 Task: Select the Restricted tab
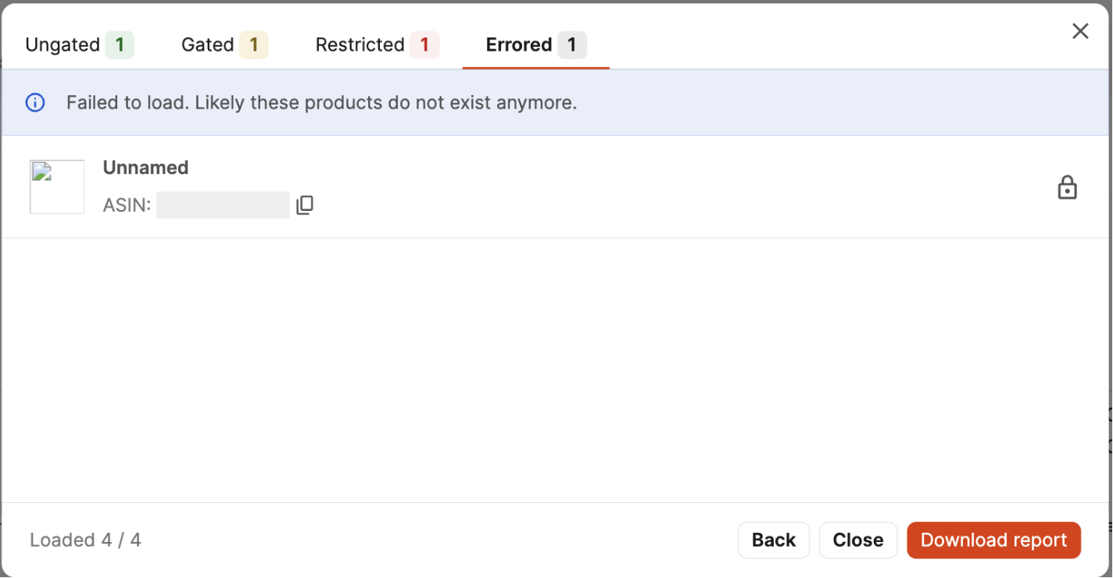click(360, 45)
